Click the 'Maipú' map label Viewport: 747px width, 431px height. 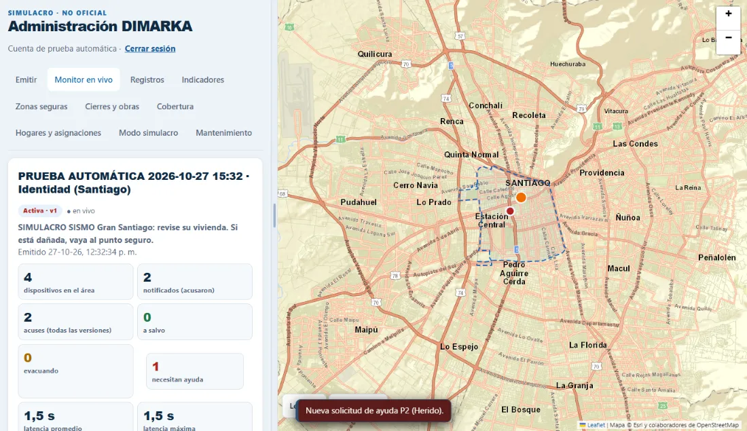[366, 330]
